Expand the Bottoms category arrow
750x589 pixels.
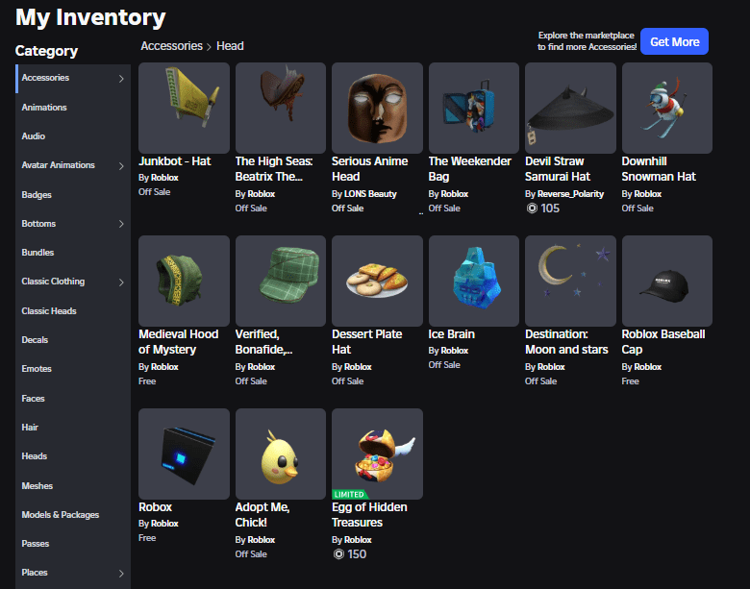tap(121, 224)
